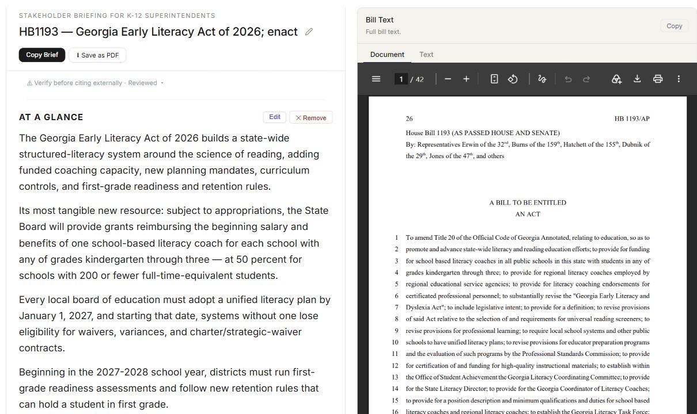
Task: Copy the bill text
Action: coord(675,26)
